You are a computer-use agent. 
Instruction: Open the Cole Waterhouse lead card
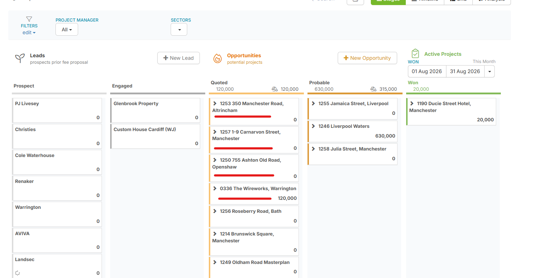click(57, 162)
